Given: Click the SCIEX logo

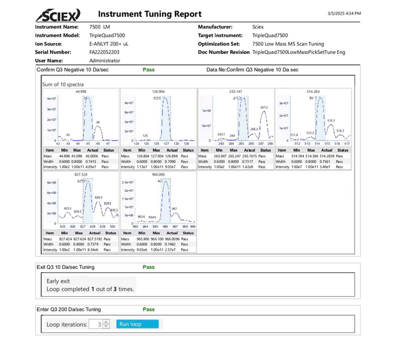Looking at the screenshot, I should [58, 15].
